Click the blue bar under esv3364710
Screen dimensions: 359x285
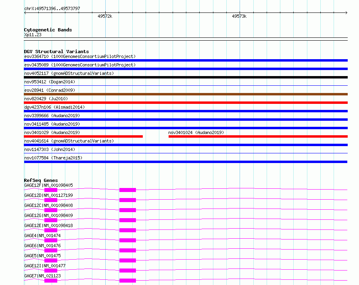click(186, 60)
